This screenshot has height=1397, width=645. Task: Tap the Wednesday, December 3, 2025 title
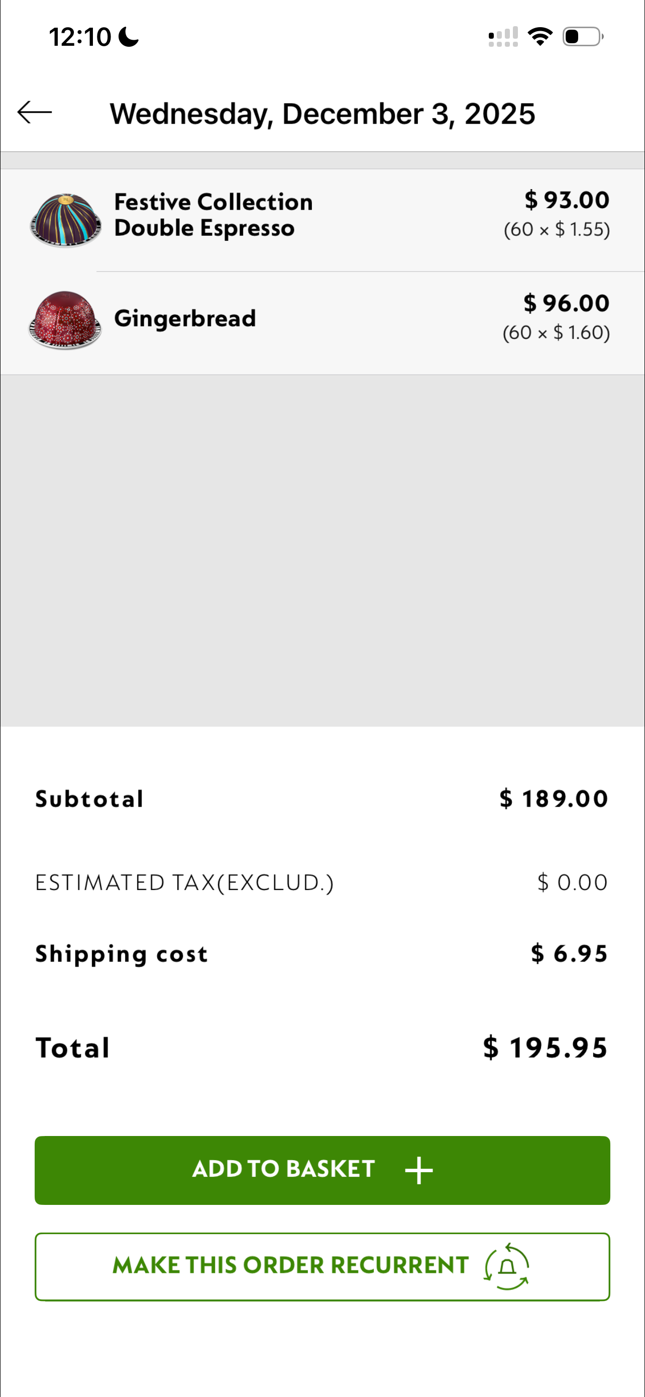(322, 114)
